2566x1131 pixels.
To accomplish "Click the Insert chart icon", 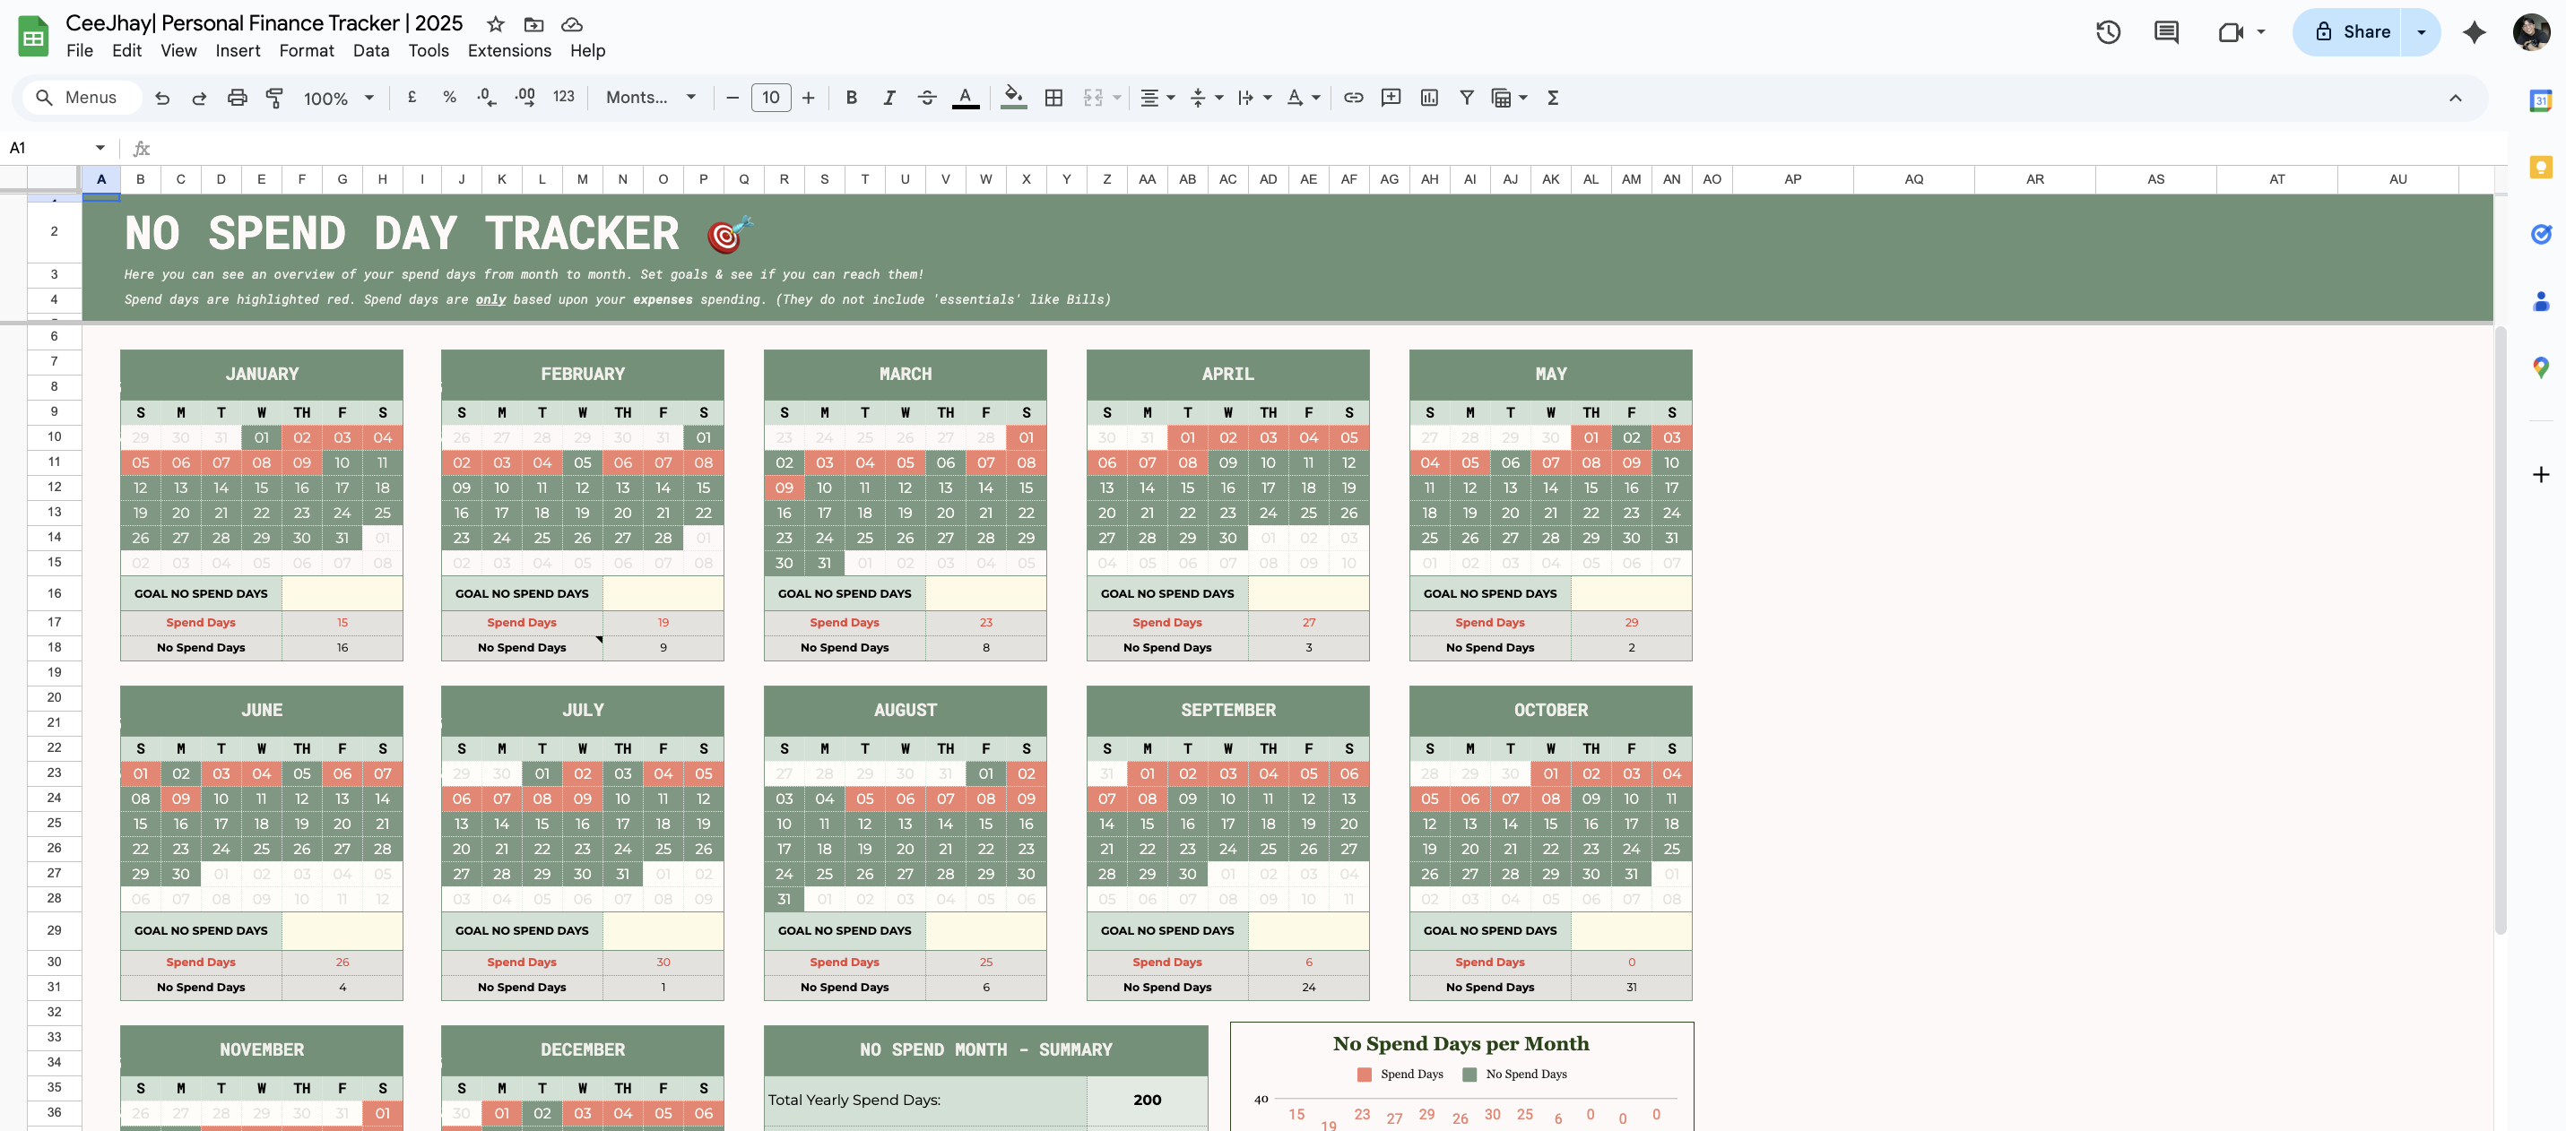I will pos(1428,98).
